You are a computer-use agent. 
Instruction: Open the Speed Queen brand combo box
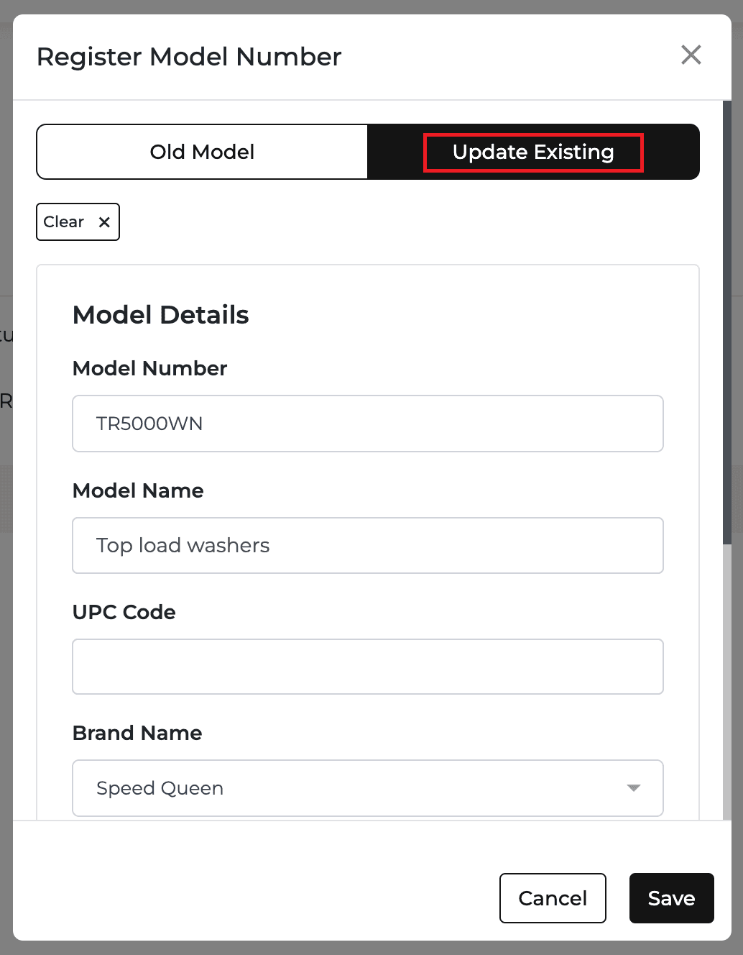(x=368, y=788)
